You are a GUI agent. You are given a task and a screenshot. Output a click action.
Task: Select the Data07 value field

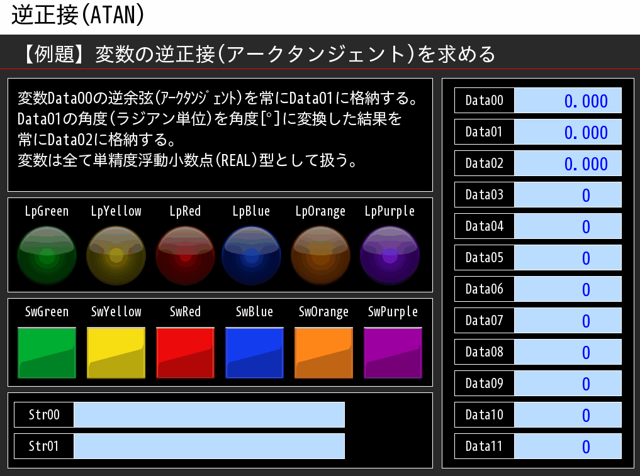568,320
